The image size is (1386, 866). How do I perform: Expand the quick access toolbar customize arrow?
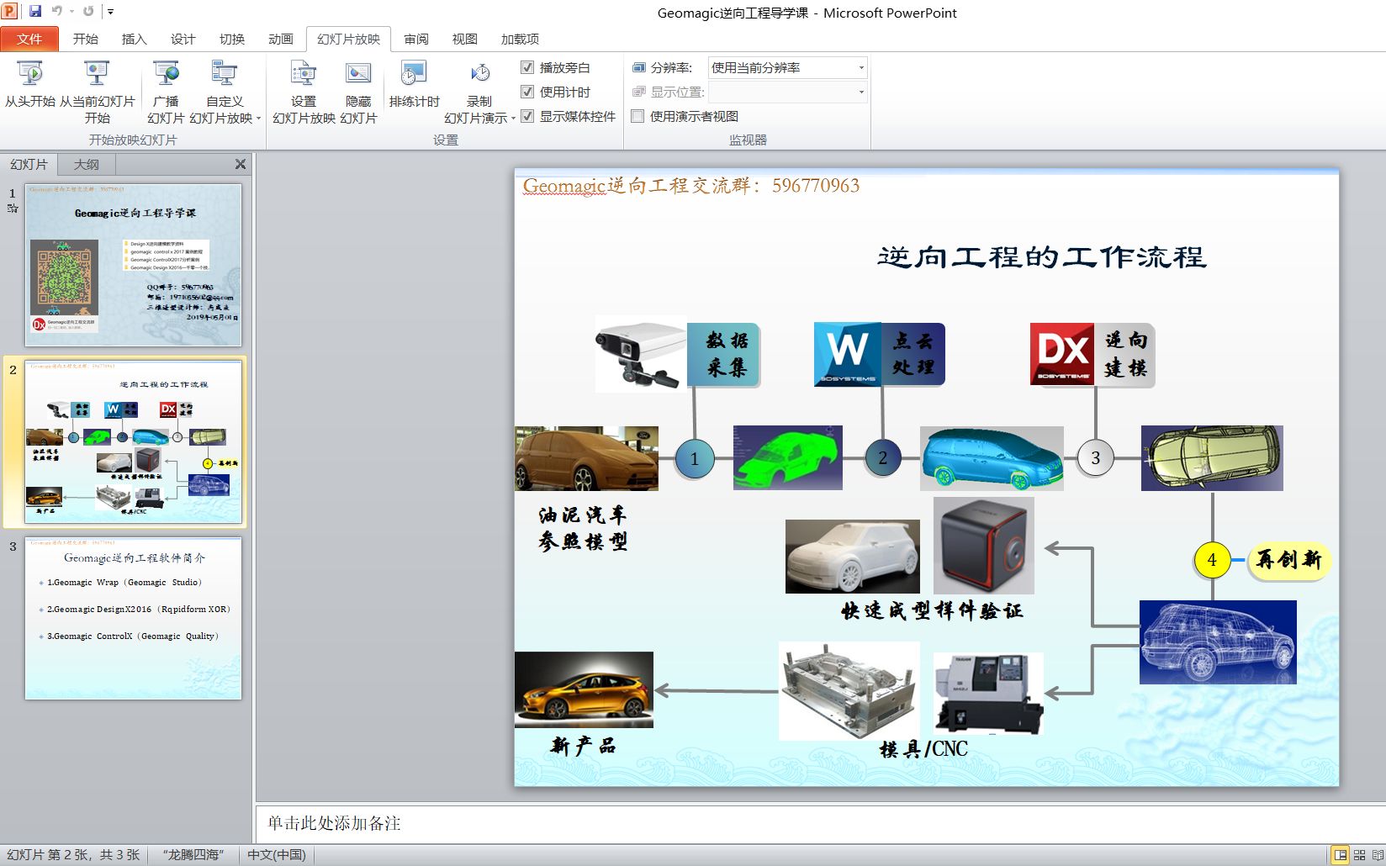pos(110,12)
